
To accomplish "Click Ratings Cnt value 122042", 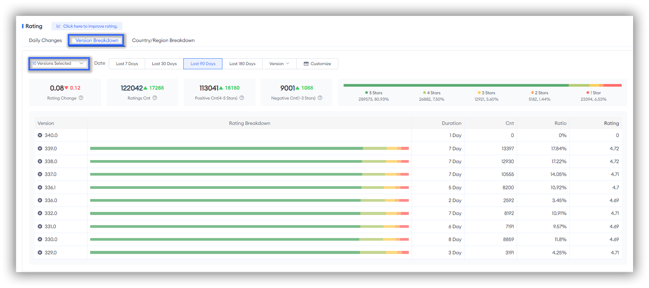I will (131, 88).
